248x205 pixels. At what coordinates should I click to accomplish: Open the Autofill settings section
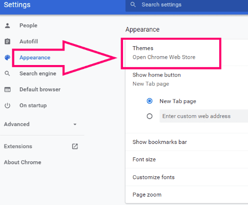(29, 41)
